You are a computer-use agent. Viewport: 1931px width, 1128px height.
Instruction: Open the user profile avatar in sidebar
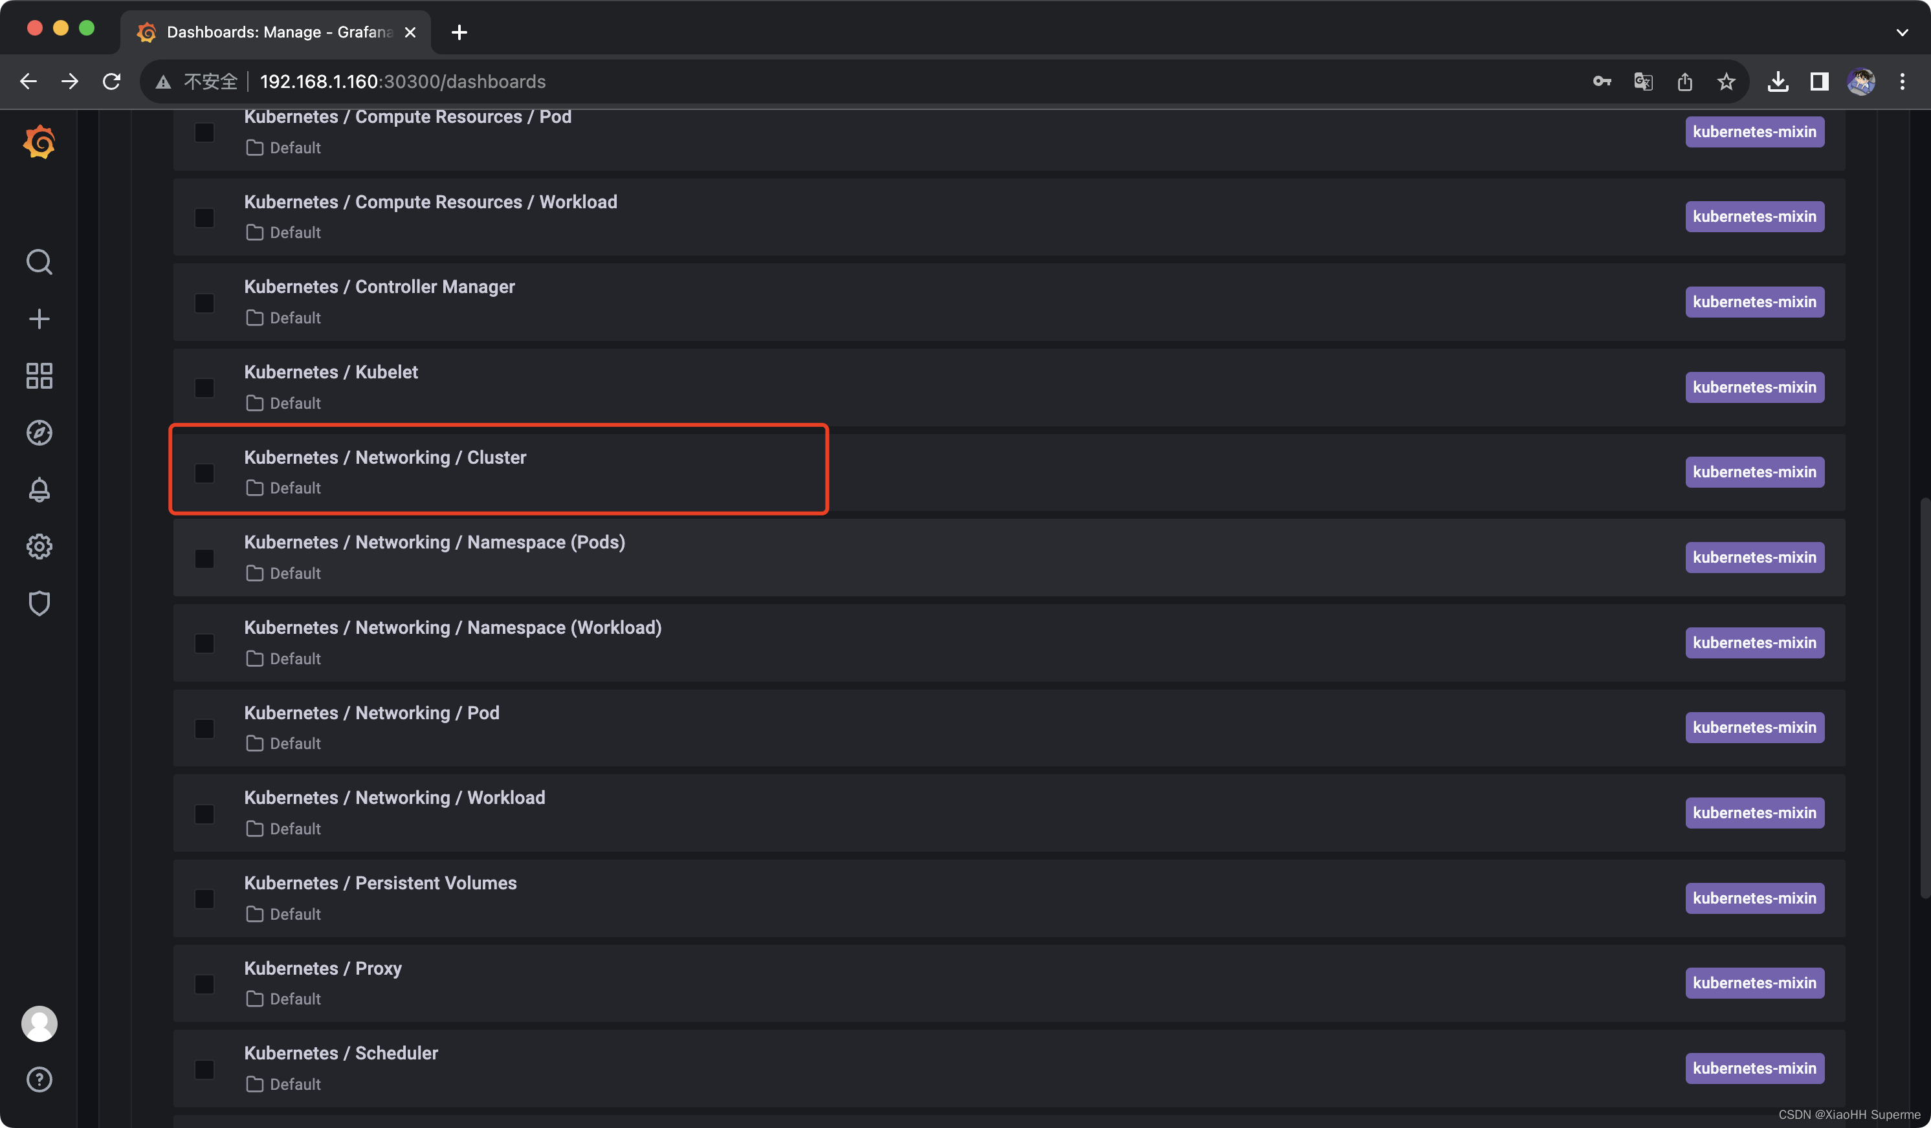click(39, 1023)
